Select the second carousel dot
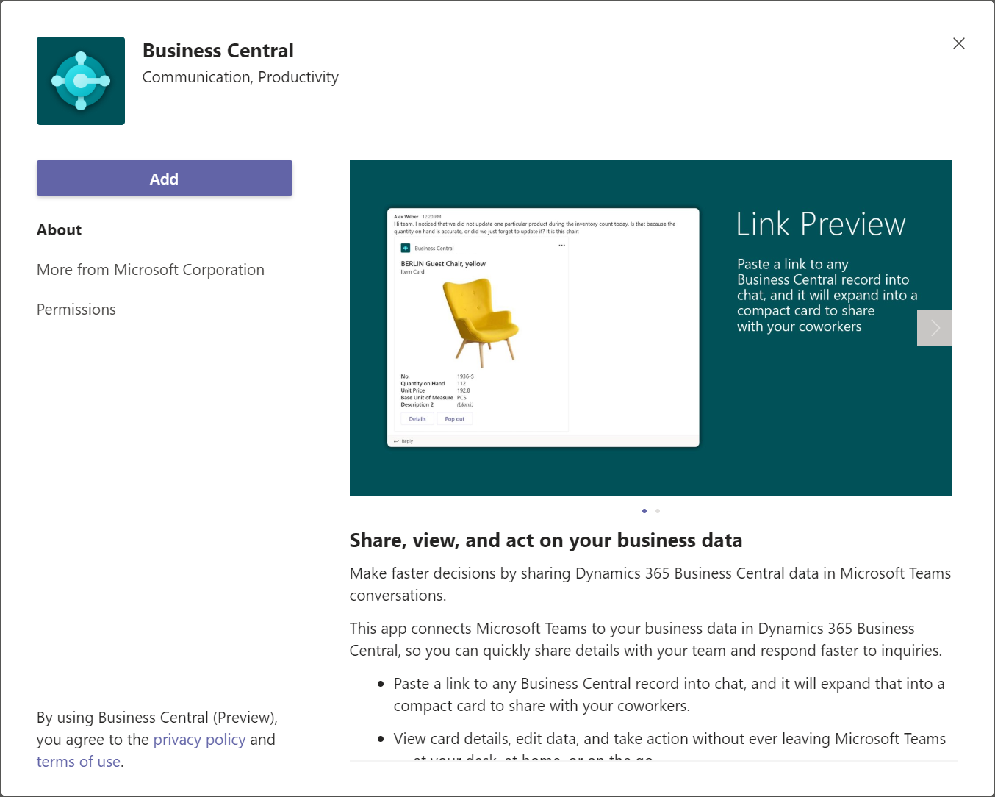The width and height of the screenshot is (995, 797). click(658, 510)
